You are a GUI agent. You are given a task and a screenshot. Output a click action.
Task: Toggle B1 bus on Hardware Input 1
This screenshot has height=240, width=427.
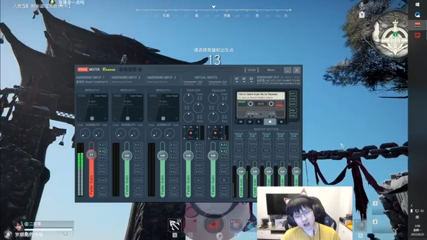click(102, 165)
